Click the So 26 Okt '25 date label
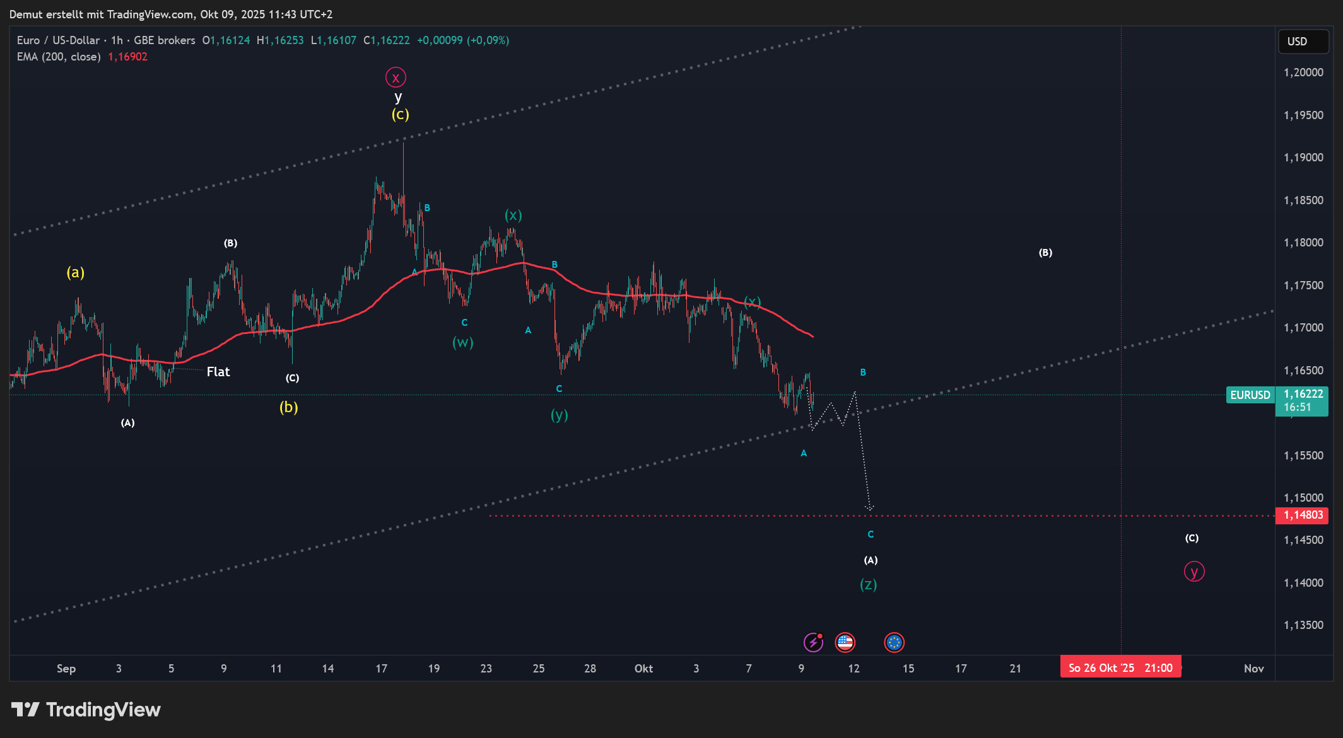 pyautogui.click(x=1120, y=668)
